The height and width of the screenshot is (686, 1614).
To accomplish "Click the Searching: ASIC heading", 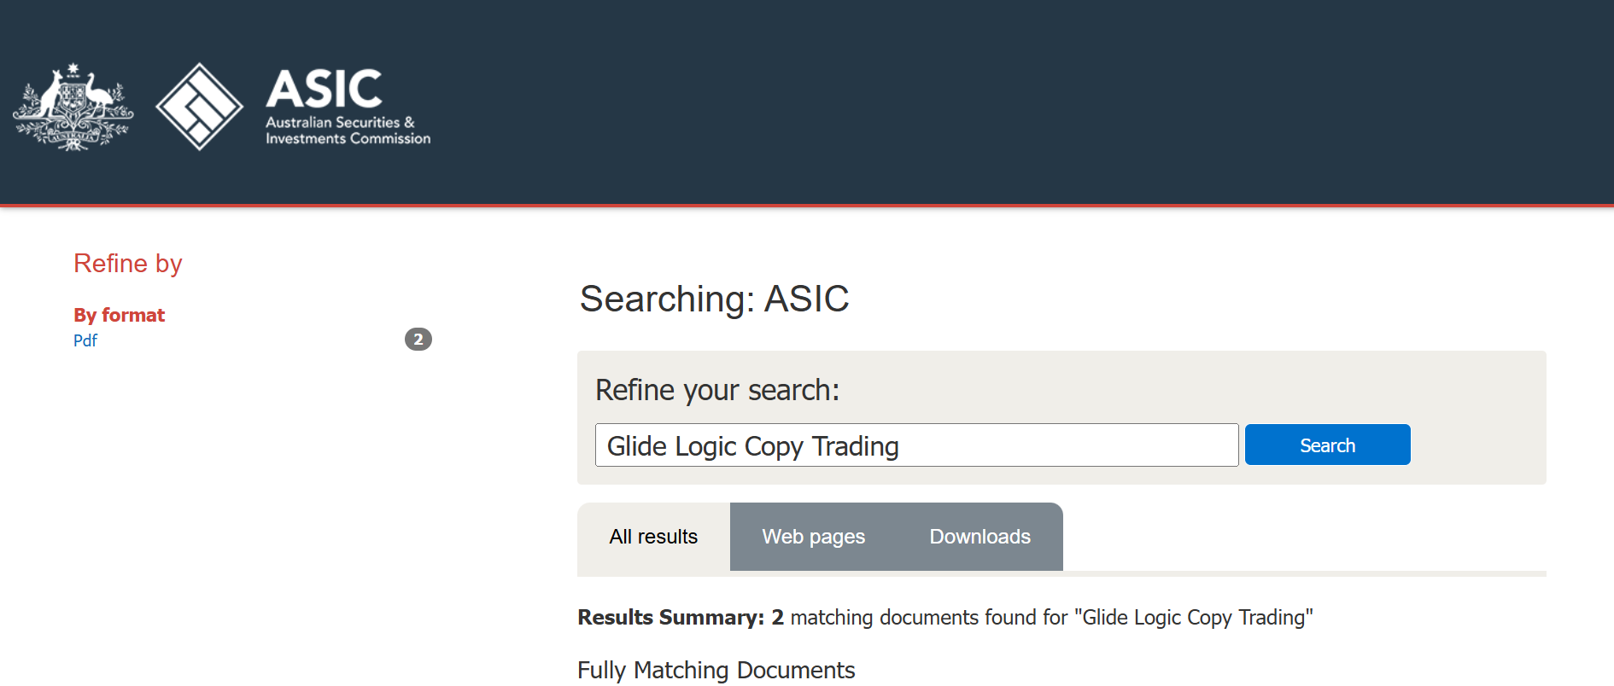I will (714, 299).
